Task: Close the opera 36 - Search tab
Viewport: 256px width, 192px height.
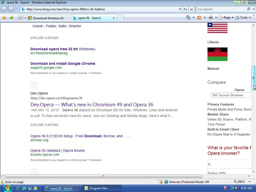Action: [x=114, y=18]
